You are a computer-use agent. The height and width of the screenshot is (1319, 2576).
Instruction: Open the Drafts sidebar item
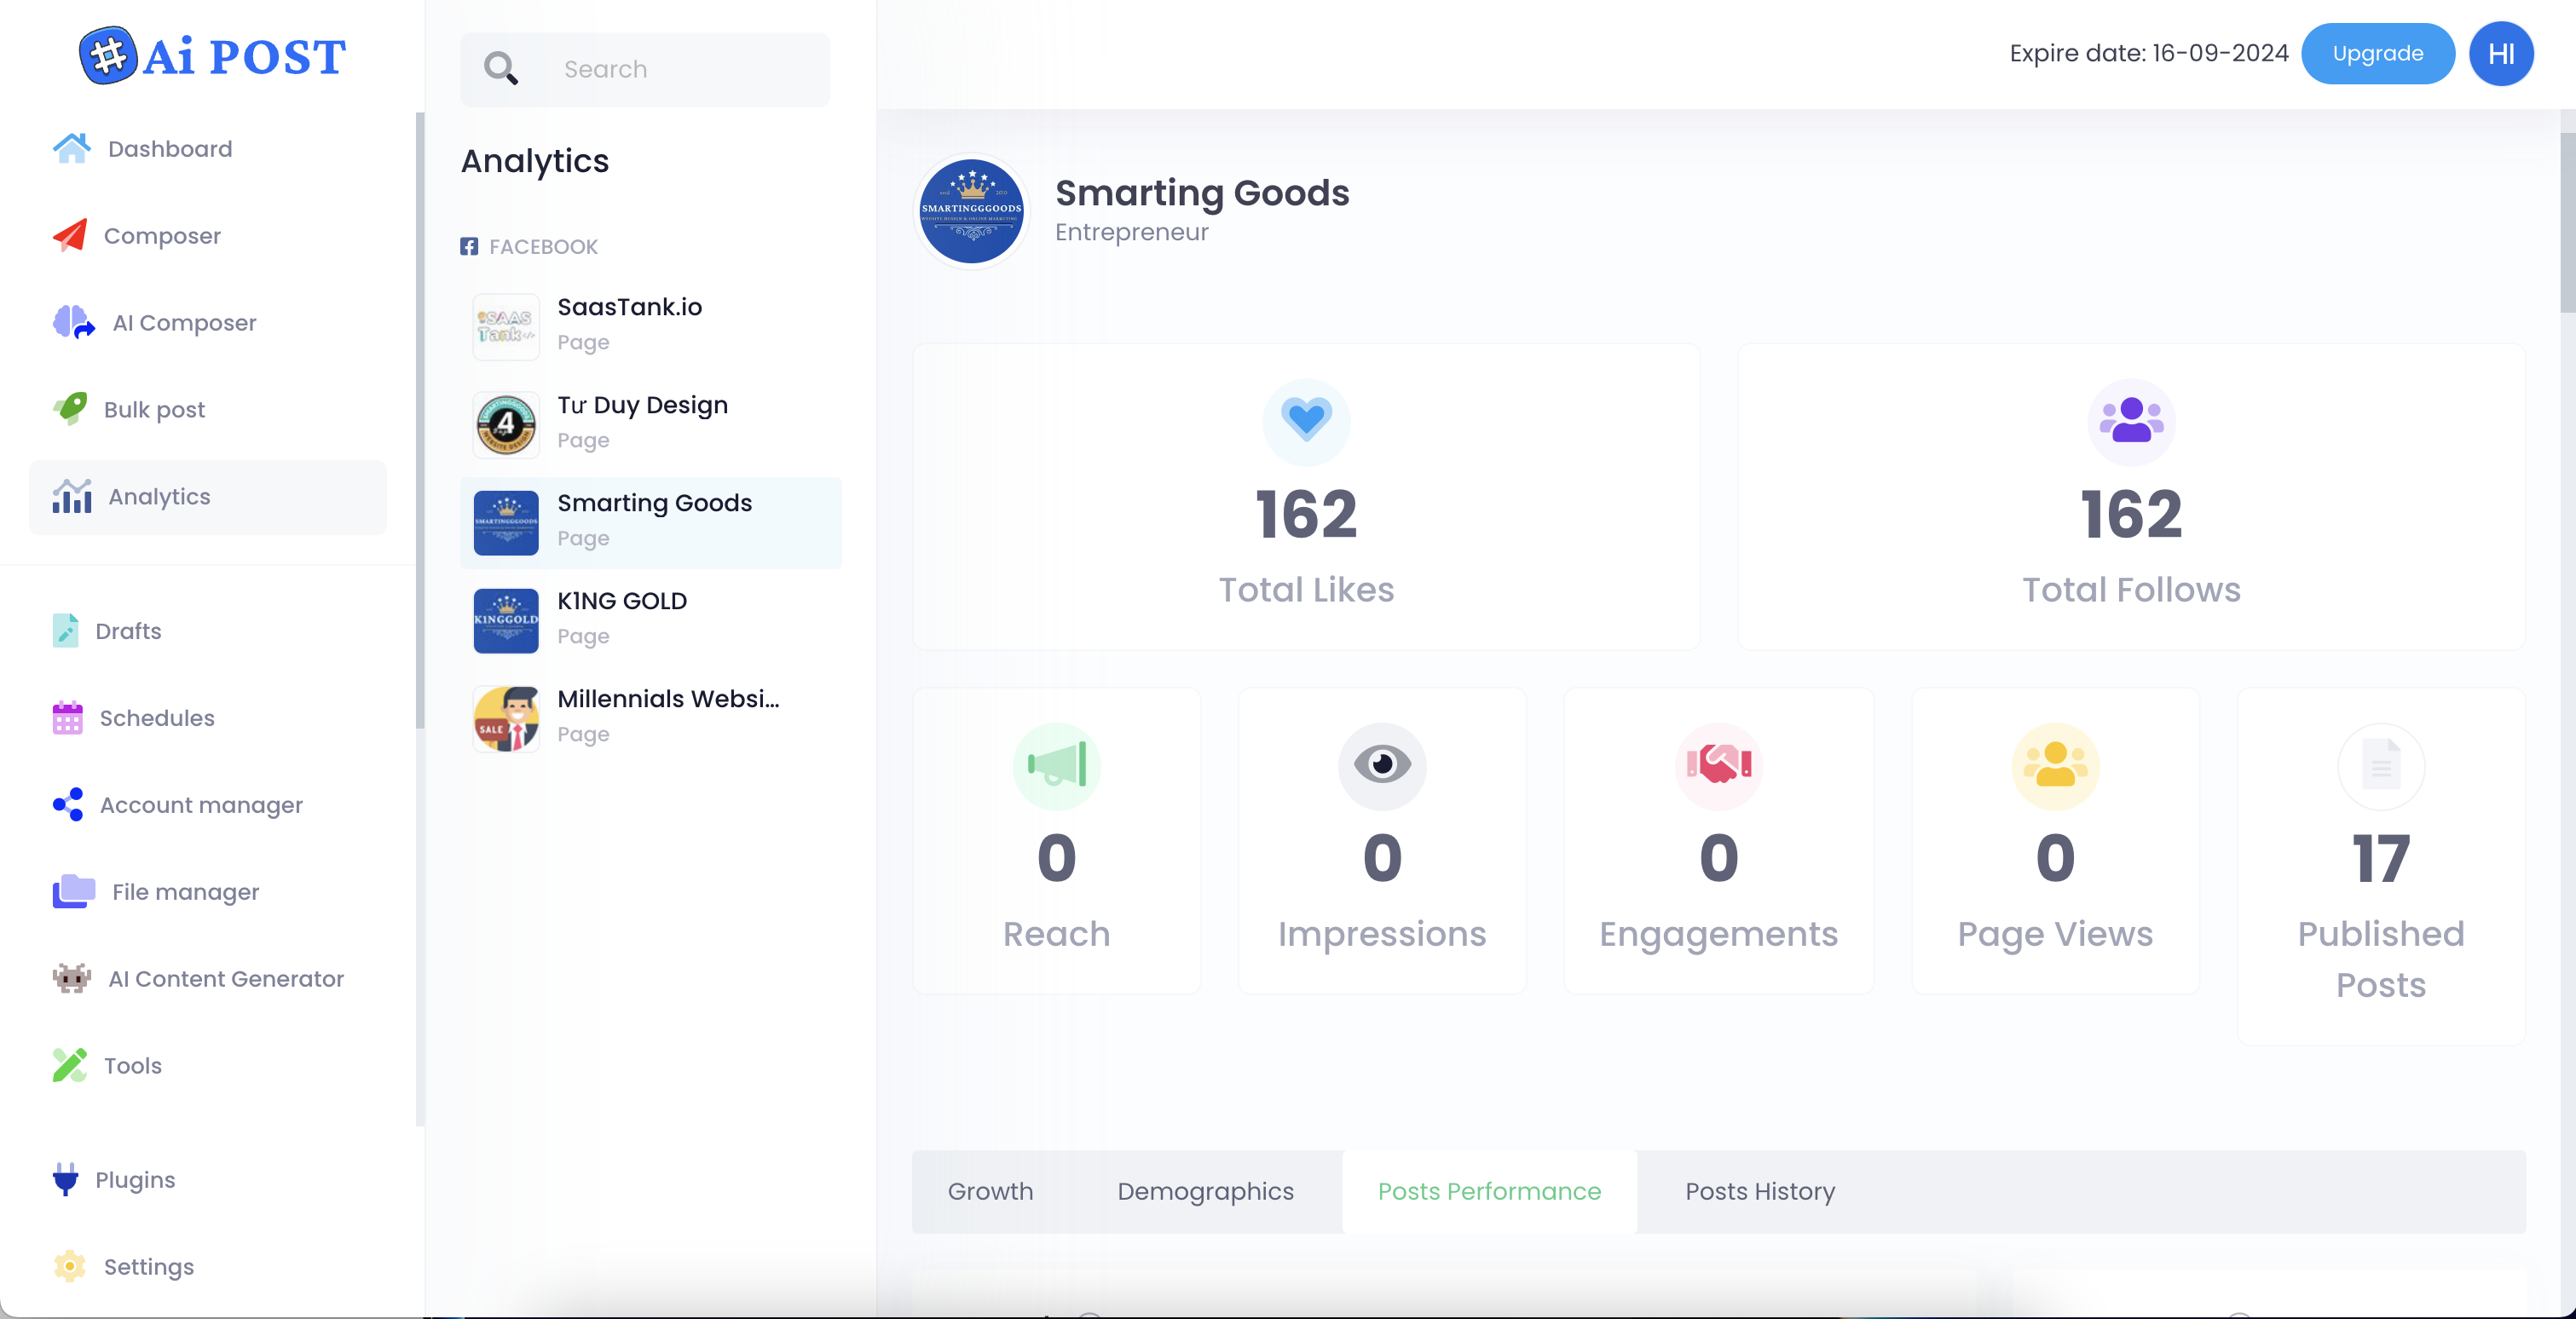[x=128, y=631]
